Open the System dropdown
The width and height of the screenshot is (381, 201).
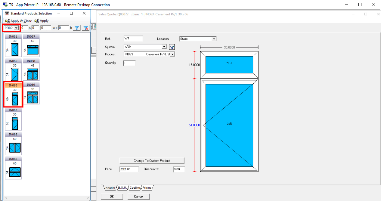pyautogui.click(x=164, y=47)
